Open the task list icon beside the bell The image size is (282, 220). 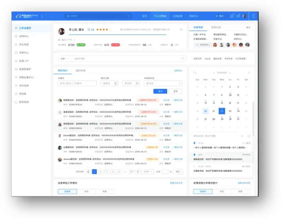click(x=238, y=16)
